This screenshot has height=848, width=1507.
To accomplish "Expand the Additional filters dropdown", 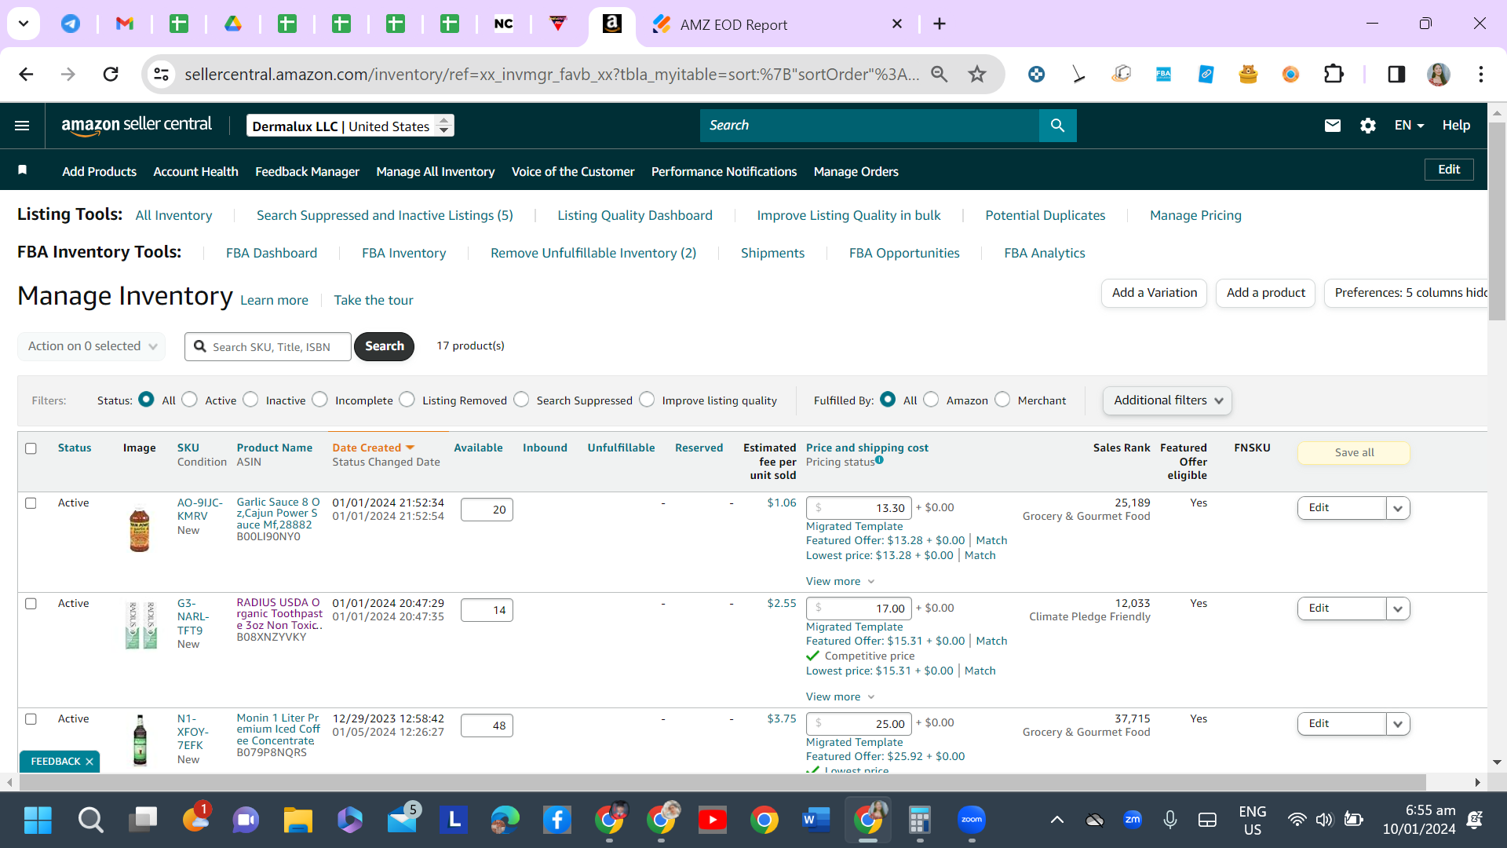I will 1167,400.
